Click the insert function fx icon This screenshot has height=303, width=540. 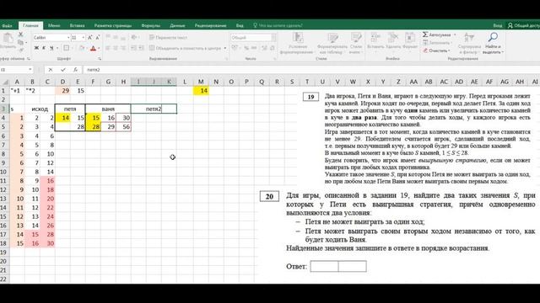75,70
